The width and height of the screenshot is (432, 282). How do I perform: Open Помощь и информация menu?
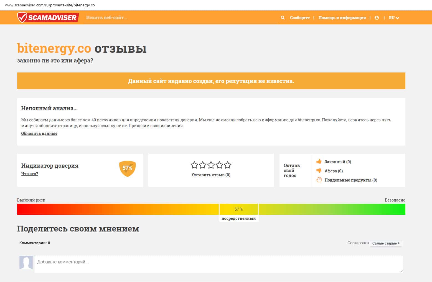pos(342,18)
